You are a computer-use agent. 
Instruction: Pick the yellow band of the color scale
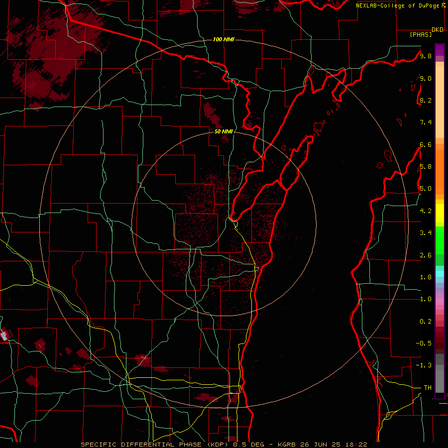click(x=440, y=213)
